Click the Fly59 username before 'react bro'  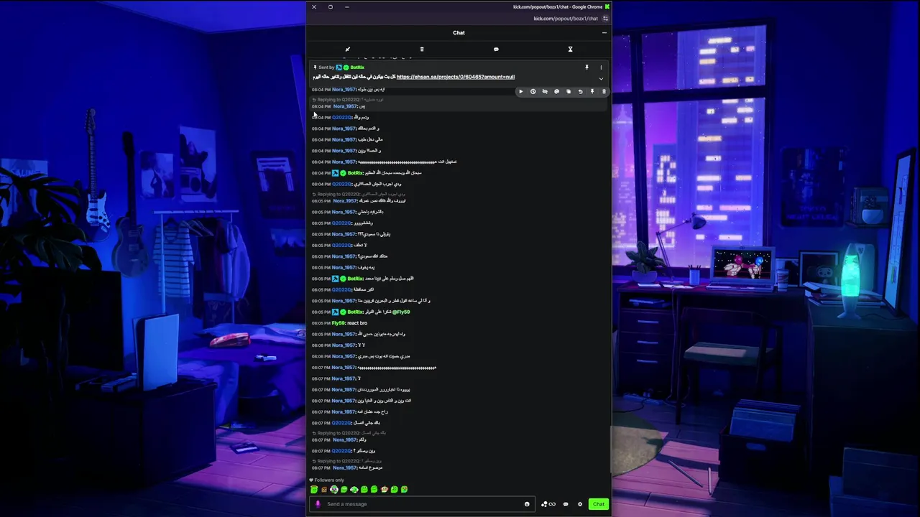click(x=339, y=323)
